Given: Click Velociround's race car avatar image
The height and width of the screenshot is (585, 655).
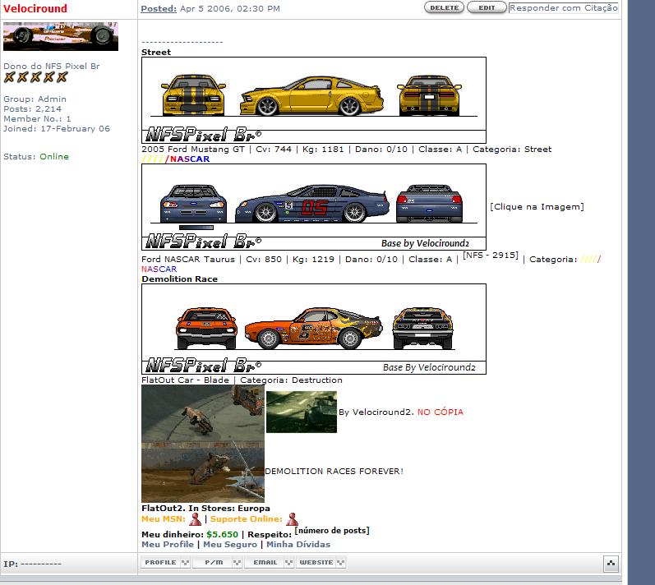Looking at the screenshot, I should (61, 36).
